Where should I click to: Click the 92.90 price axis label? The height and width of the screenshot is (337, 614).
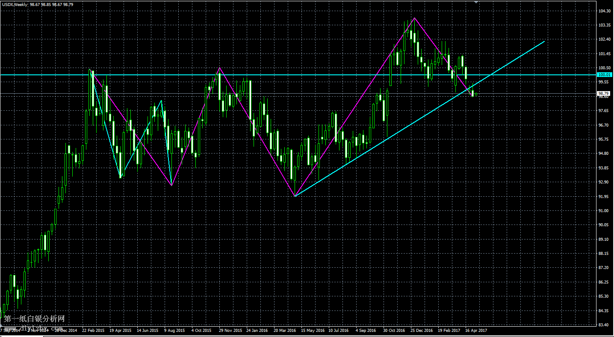coord(604,182)
